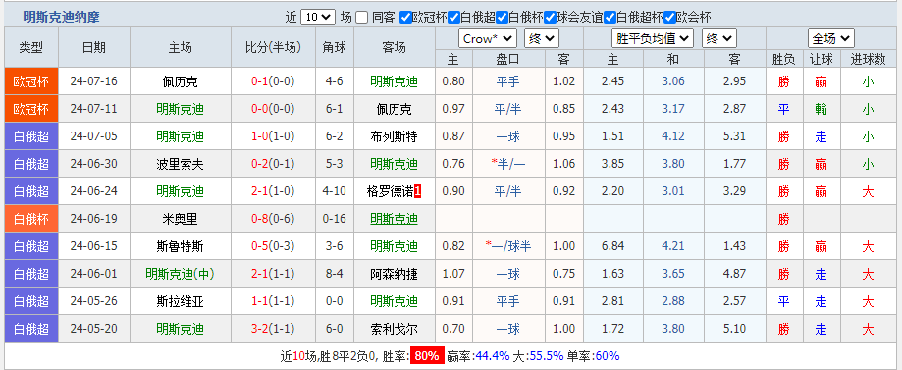902x370 pixels.
Task: Click 斯鲁特斯 home team on 24-06-15
Action: pyautogui.click(x=180, y=246)
